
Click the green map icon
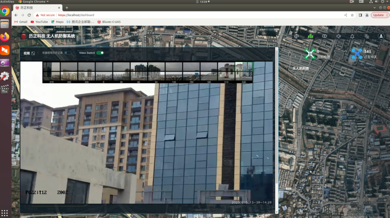click(x=310, y=36)
